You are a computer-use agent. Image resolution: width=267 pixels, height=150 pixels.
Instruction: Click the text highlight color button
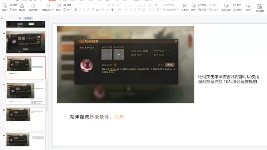pos(118,10)
